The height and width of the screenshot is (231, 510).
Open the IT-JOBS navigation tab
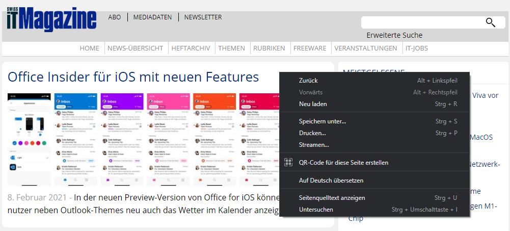click(417, 48)
